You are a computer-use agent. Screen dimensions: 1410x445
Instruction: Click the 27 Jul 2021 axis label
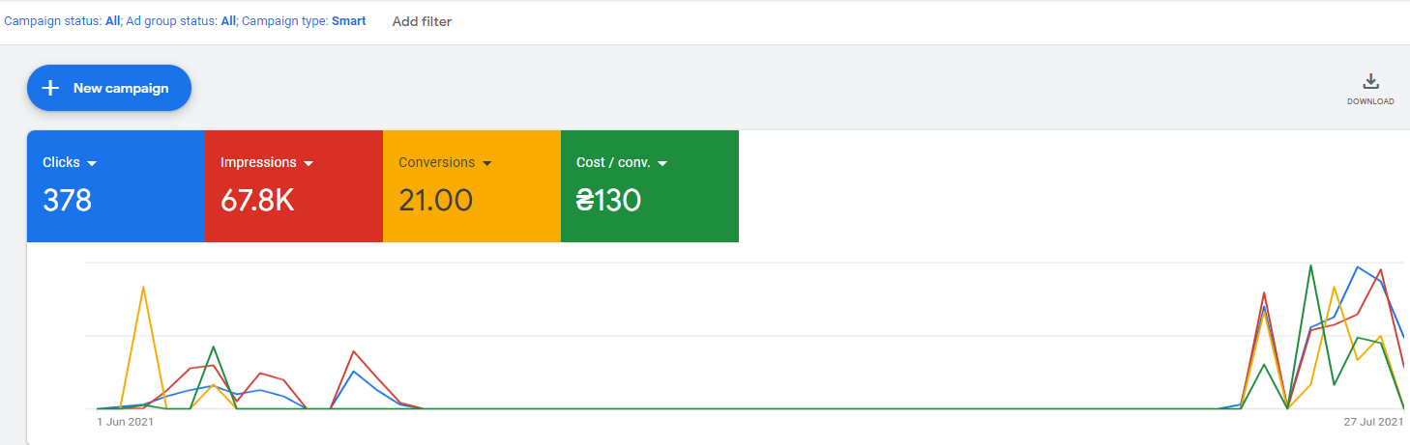click(1372, 422)
